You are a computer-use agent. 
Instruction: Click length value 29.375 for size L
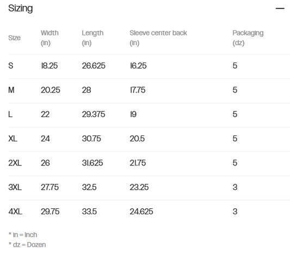pos(94,114)
